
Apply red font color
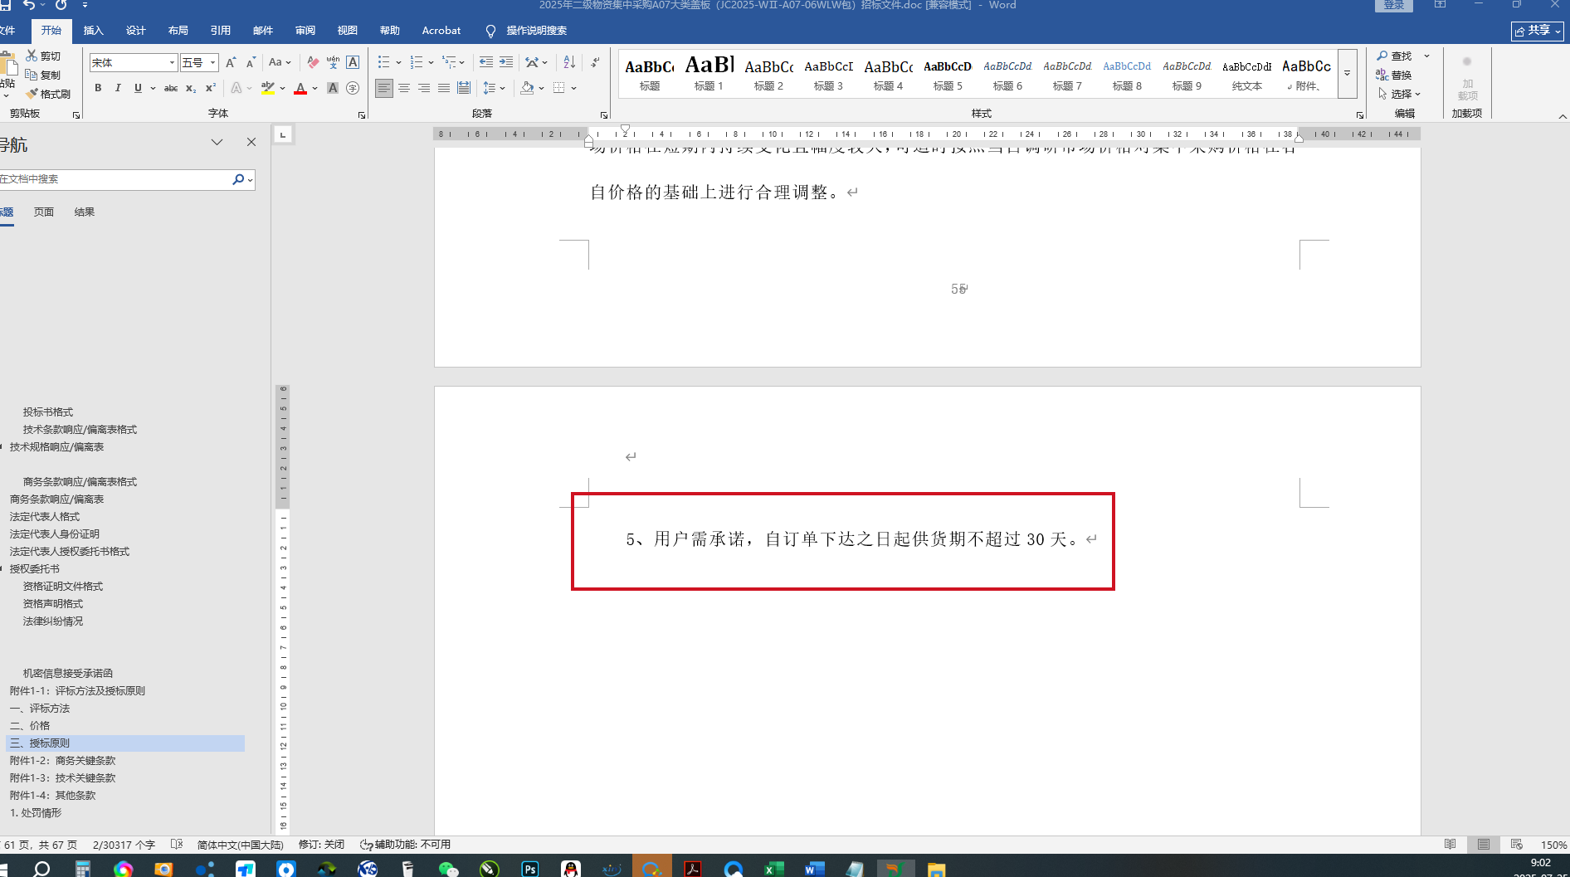click(300, 88)
